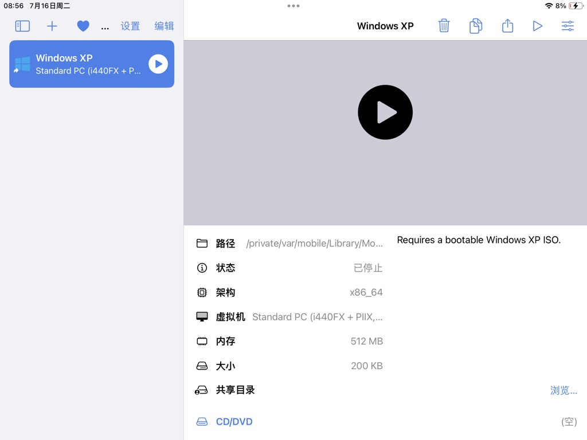Select the 已停止 status value

pyautogui.click(x=368, y=268)
